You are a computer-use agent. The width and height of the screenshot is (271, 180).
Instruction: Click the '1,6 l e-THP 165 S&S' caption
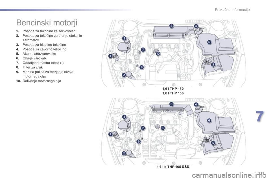click(x=173, y=167)
